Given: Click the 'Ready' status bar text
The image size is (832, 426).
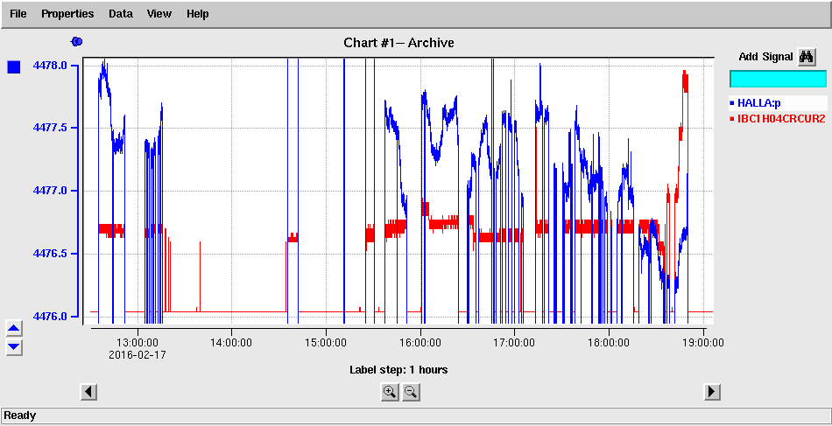Looking at the screenshot, I should coord(20,416).
